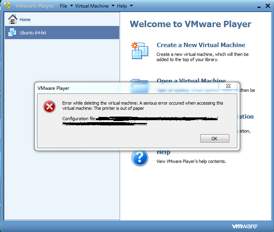The height and width of the screenshot is (232, 274).
Task: Click OK in the error dialog
Action: [215, 139]
